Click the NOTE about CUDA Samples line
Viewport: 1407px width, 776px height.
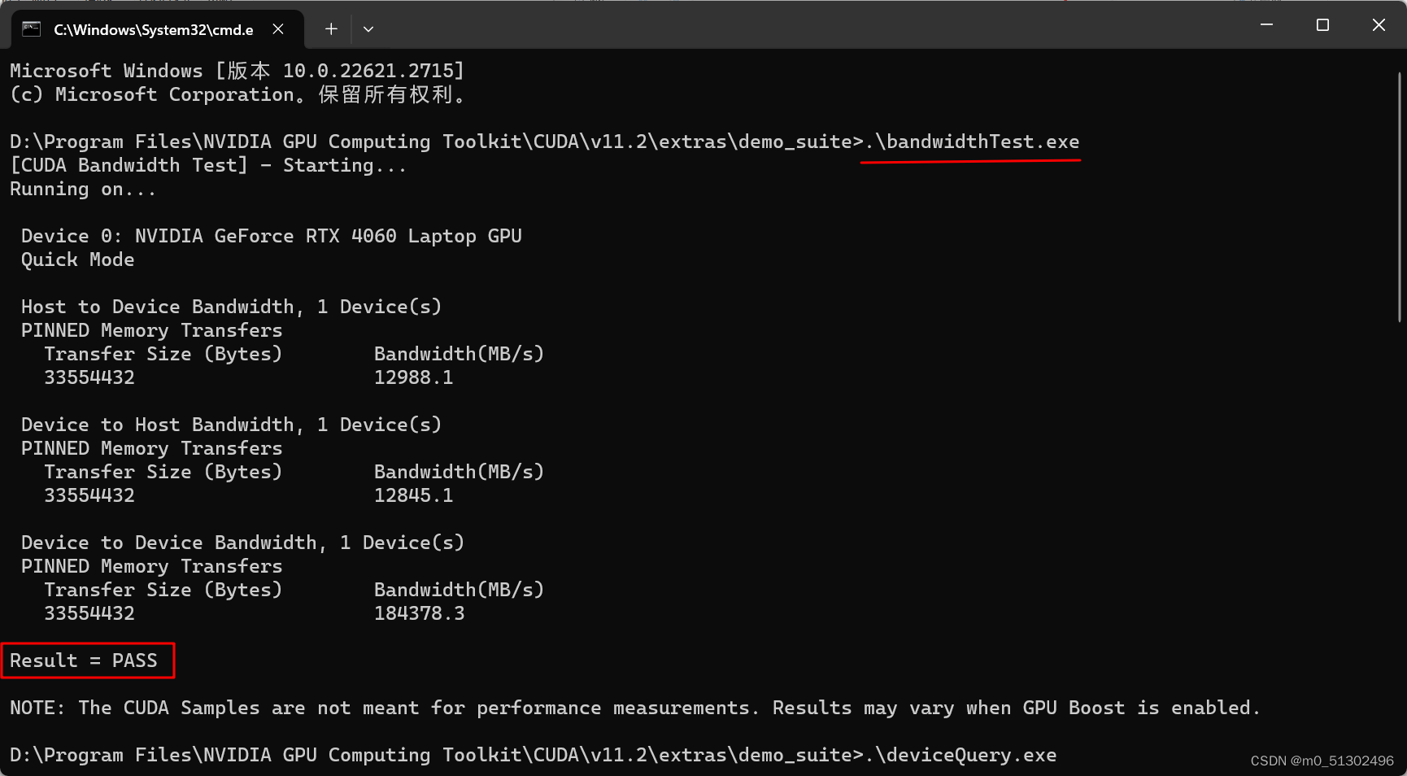click(x=634, y=707)
